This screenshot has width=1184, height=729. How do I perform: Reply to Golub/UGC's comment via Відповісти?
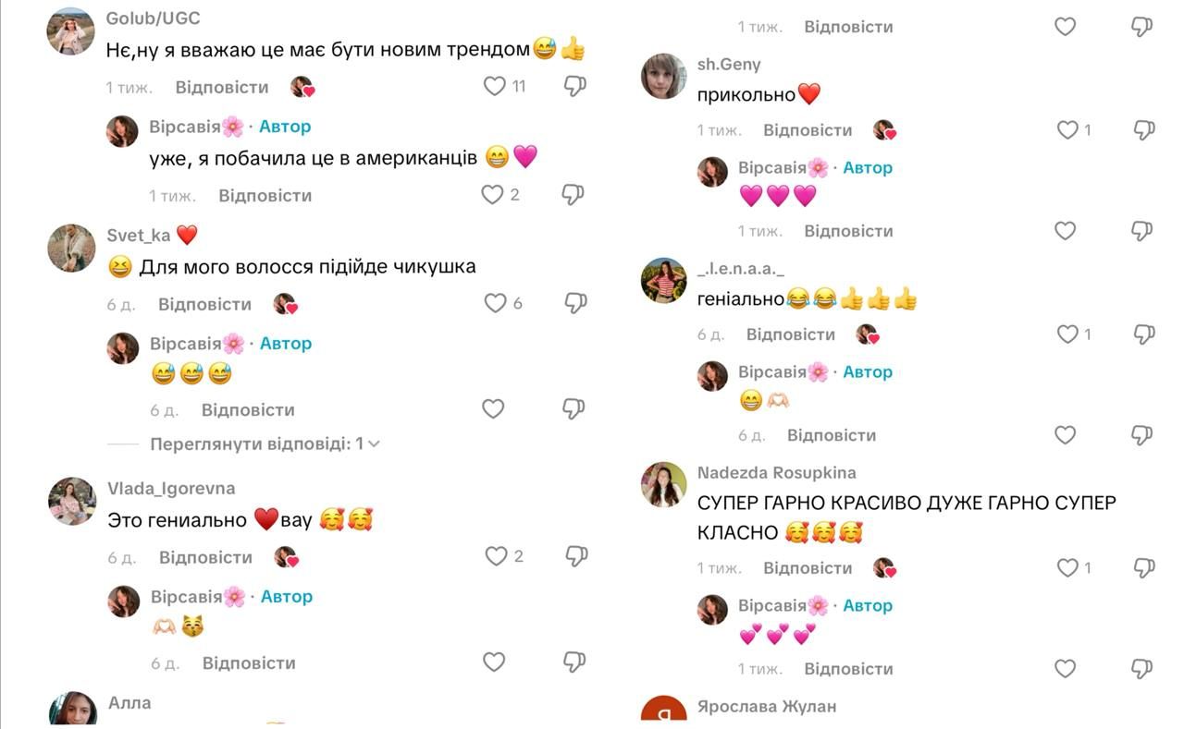pyautogui.click(x=222, y=87)
